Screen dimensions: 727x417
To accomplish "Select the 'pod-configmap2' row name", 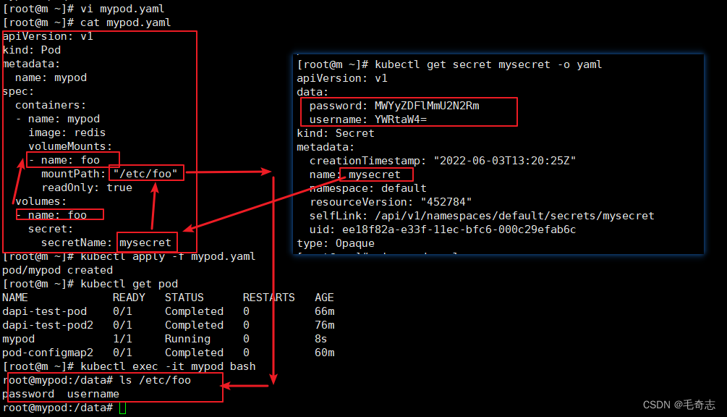I will (x=48, y=353).
